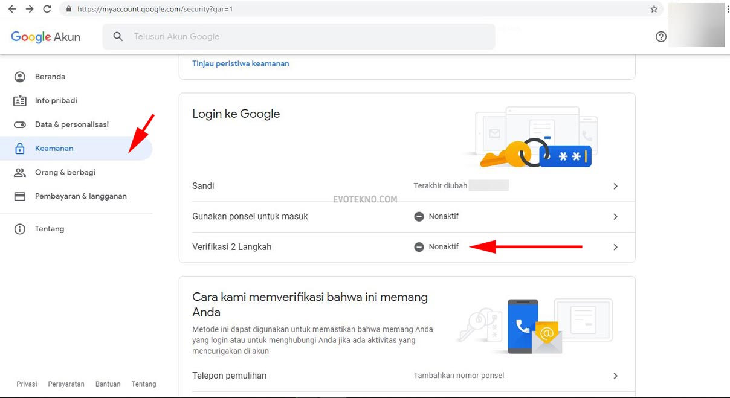Reload the page with refresh icon
The height and width of the screenshot is (398, 730).
(x=47, y=9)
